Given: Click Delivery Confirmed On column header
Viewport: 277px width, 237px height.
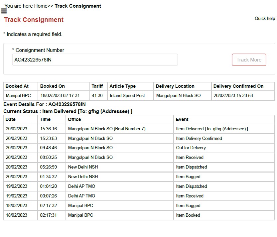Looking at the screenshot, I should pos(238,86).
